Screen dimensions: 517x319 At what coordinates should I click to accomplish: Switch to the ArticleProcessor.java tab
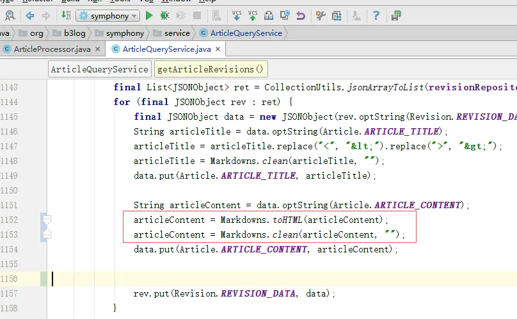coord(51,49)
